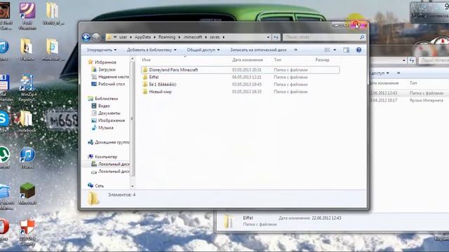449x252 pixels.
Task: Go back with the Explorer back arrow
Action: (x=86, y=37)
